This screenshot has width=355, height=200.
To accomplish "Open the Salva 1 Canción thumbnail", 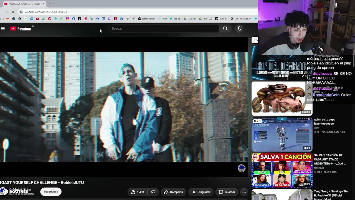I will (x=282, y=171).
